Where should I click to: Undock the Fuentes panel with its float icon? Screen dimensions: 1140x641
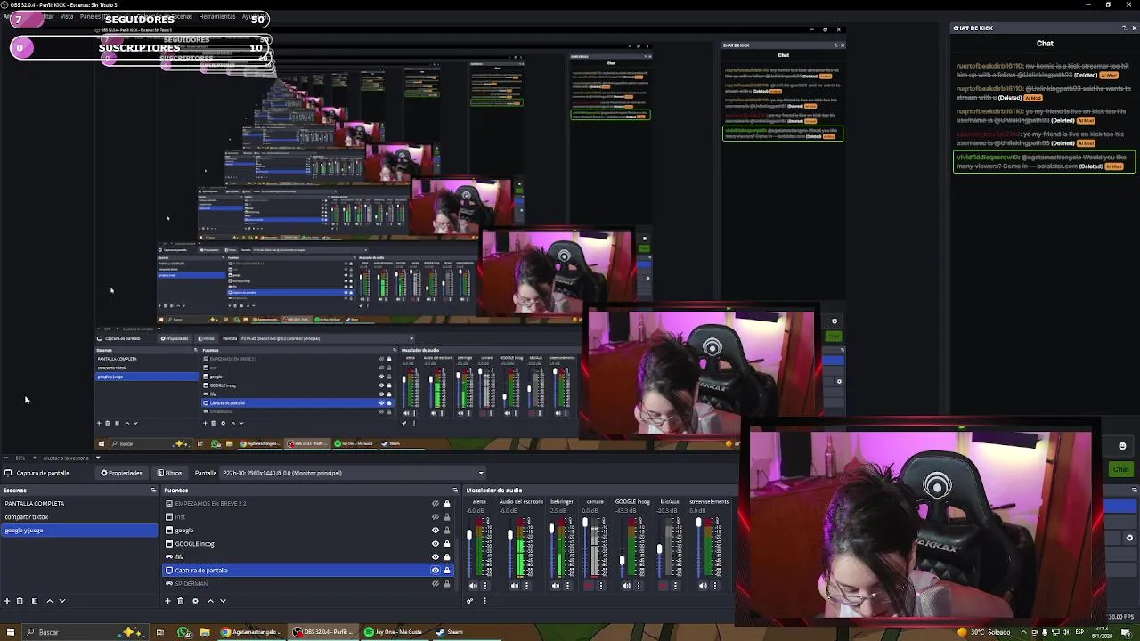point(455,491)
